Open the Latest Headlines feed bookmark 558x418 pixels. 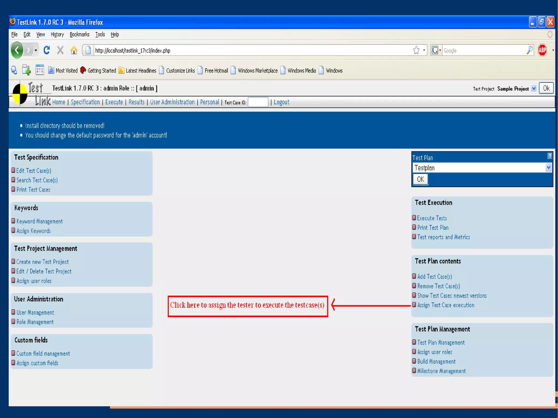click(137, 71)
